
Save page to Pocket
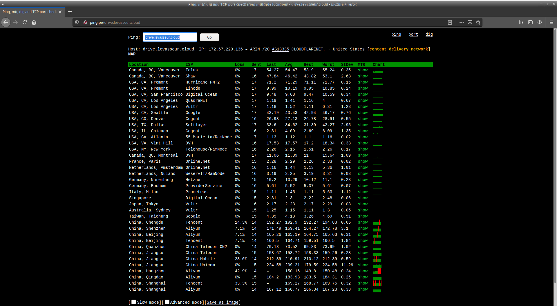point(470,22)
